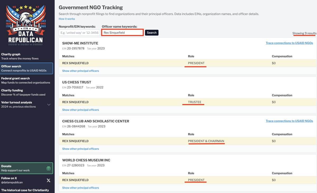
Task: Click the Search button
Action: [152, 33]
